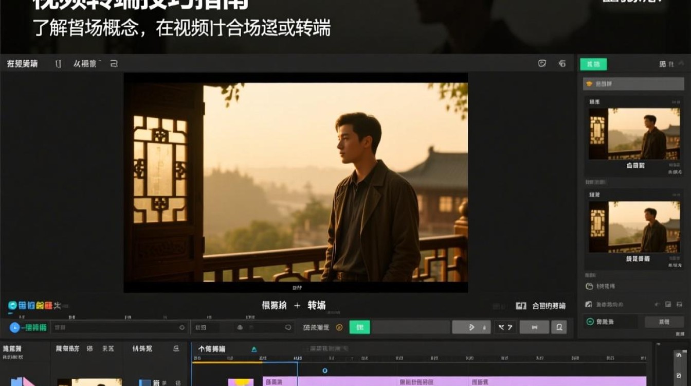Screen dimensions: 691x386
Task: Select the split/bracket tool in the top toolbar
Action: [x=58, y=63]
